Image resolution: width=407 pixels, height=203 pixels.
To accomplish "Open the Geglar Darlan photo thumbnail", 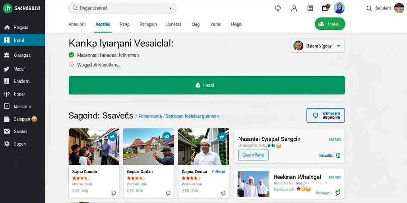I will point(149,147).
